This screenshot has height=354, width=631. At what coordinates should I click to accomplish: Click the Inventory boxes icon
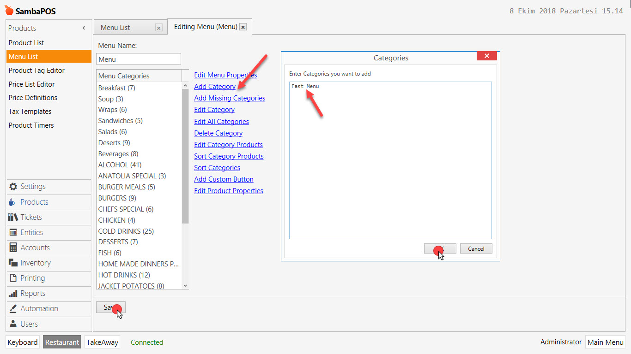click(x=13, y=263)
